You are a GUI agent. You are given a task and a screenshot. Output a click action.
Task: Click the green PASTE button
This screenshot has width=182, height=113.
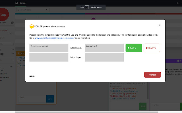pyautogui.click(x=134, y=48)
